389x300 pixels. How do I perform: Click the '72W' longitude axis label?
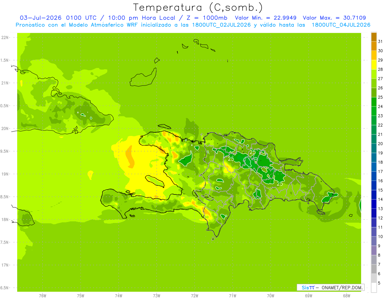pos(194,296)
